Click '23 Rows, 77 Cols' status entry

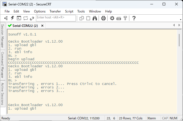click(x=131, y=118)
